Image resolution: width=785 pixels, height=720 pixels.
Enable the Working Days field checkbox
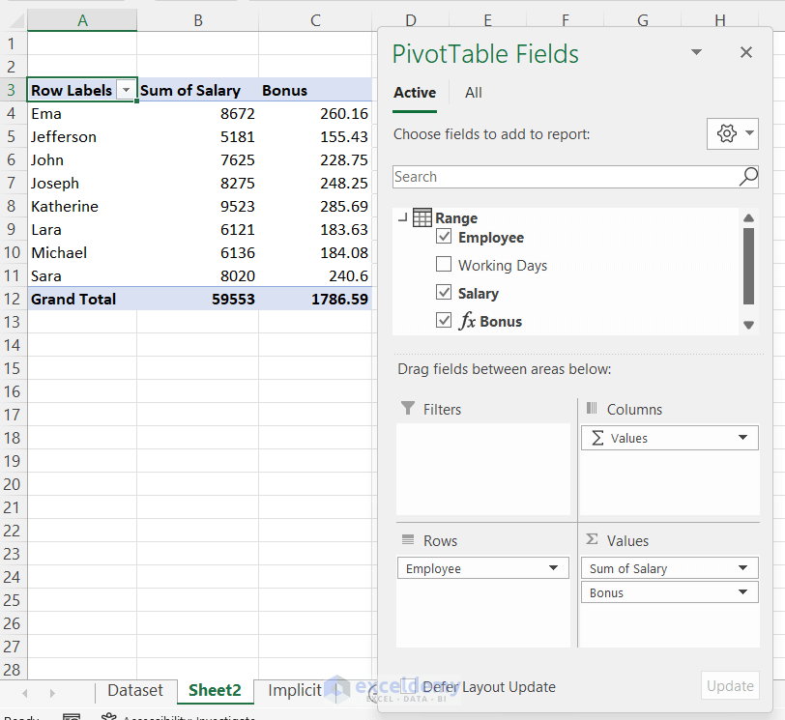coord(444,264)
